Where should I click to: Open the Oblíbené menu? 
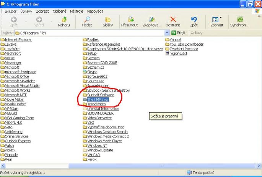[60, 11]
